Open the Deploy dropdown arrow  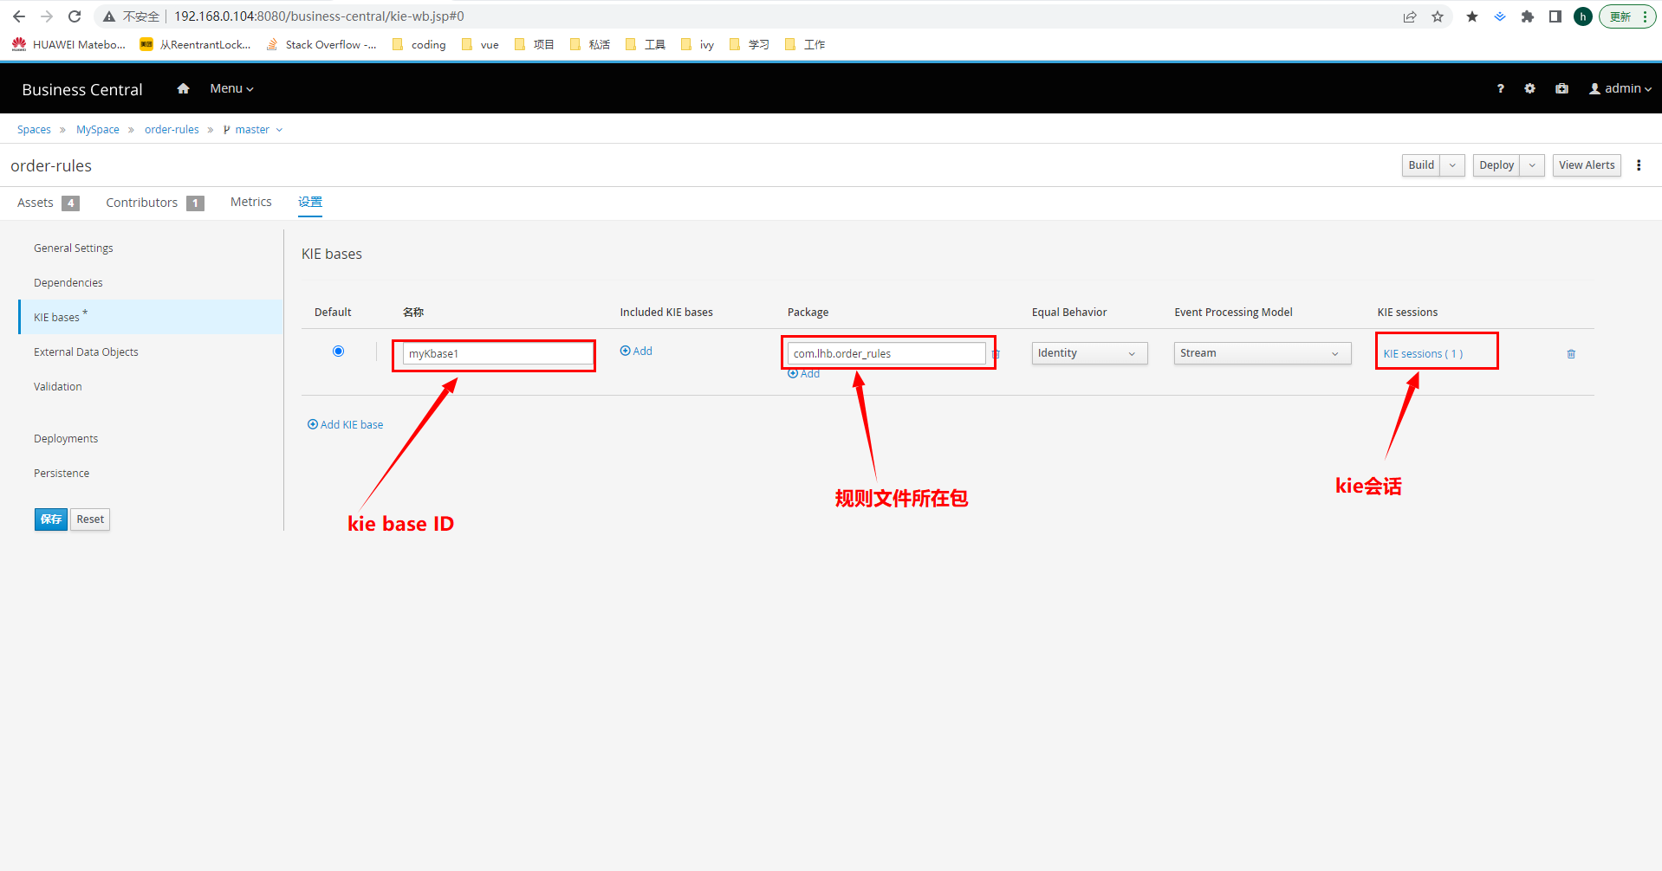[1532, 165]
